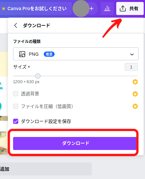Click the back arrow beside ダウンロード header

coord(16,25)
